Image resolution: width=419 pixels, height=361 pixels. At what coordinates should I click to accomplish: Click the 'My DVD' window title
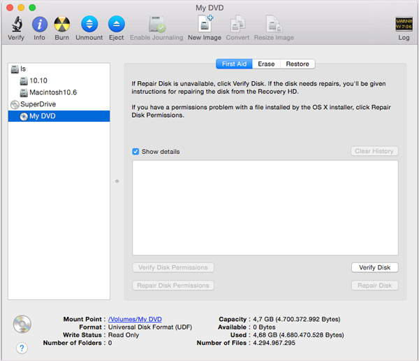tap(209, 8)
